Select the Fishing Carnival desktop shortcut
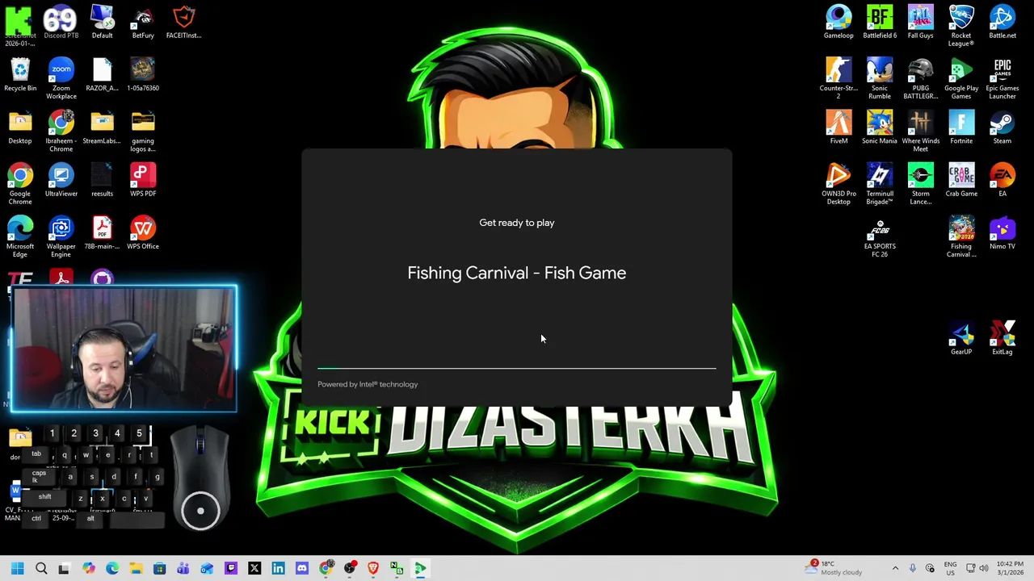The height and width of the screenshot is (581, 1034). (x=961, y=237)
